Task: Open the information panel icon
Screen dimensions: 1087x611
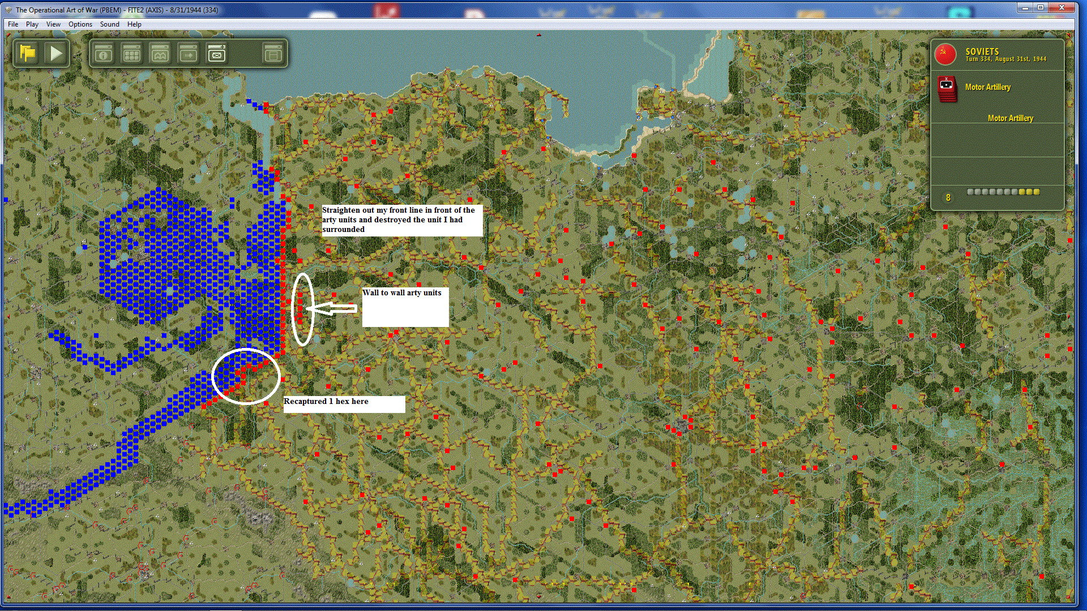Action: (103, 54)
